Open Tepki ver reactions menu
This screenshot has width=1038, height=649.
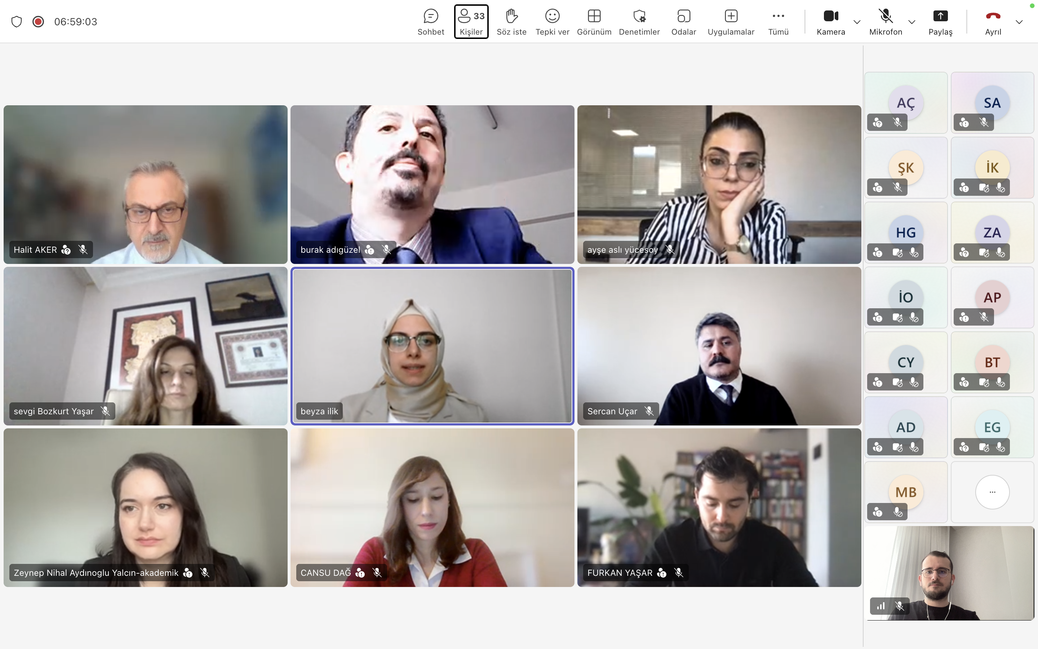[552, 22]
